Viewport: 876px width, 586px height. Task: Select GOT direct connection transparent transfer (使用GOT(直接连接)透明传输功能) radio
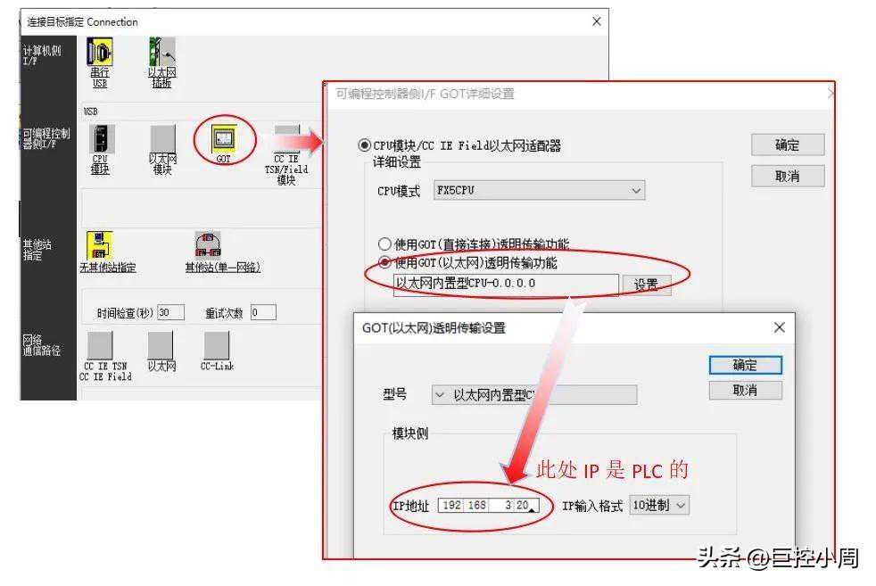point(384,244)
